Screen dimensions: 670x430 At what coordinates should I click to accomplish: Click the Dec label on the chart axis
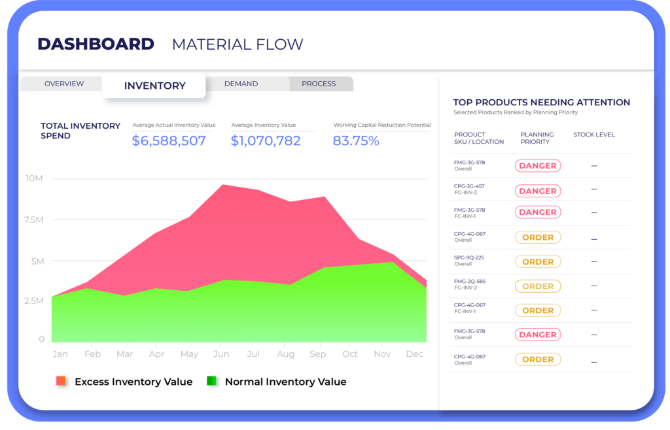point(414,354)
